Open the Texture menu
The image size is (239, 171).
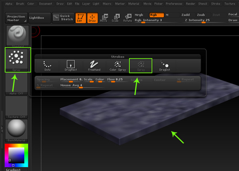(x=230, y=4)
